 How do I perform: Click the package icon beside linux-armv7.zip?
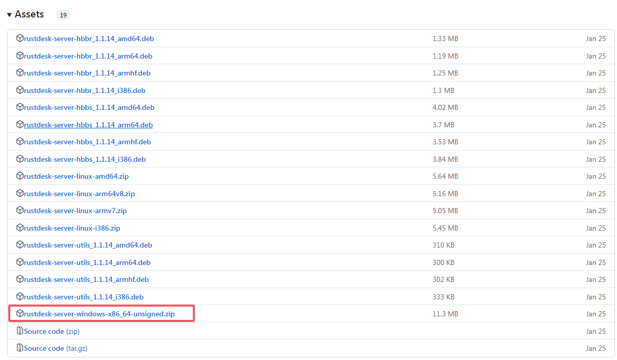(x=20, y=211)
